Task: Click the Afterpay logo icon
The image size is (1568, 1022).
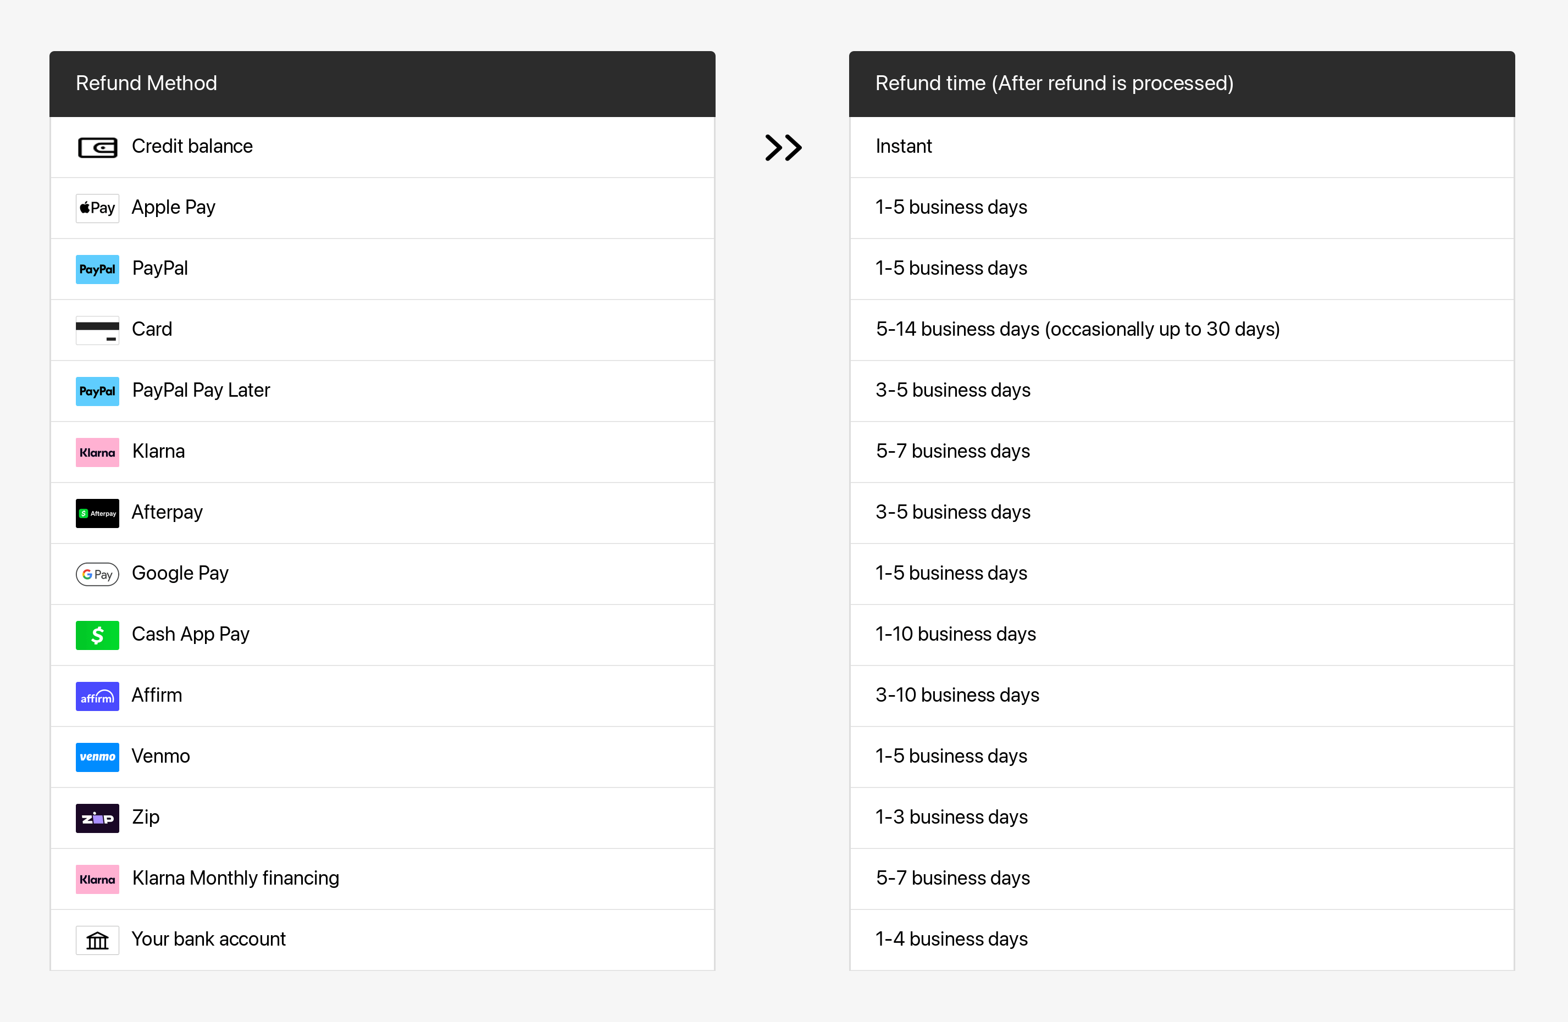Action: (97, 513)
